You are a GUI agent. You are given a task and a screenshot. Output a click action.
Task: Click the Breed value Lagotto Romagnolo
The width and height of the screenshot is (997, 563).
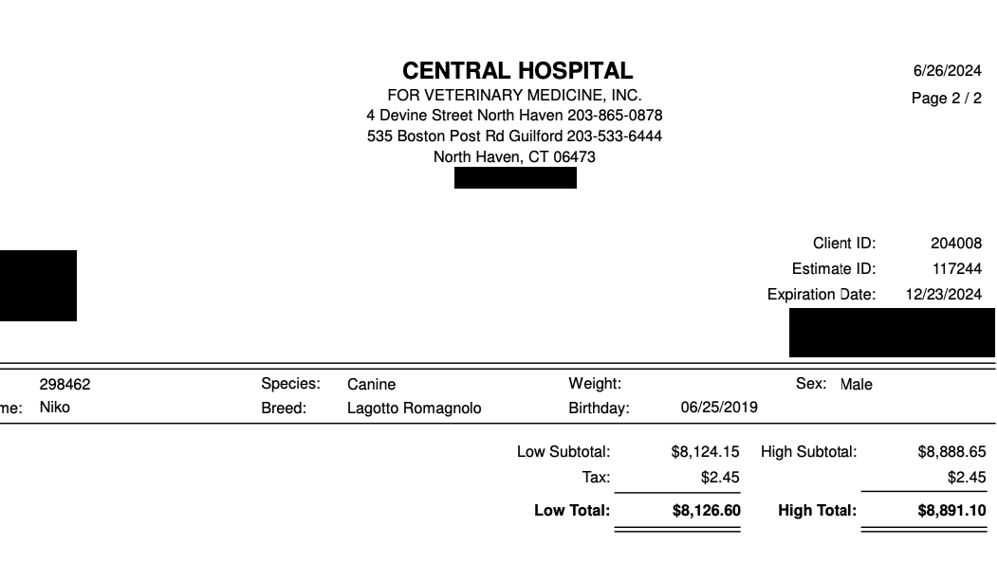[x=414, y=408]
